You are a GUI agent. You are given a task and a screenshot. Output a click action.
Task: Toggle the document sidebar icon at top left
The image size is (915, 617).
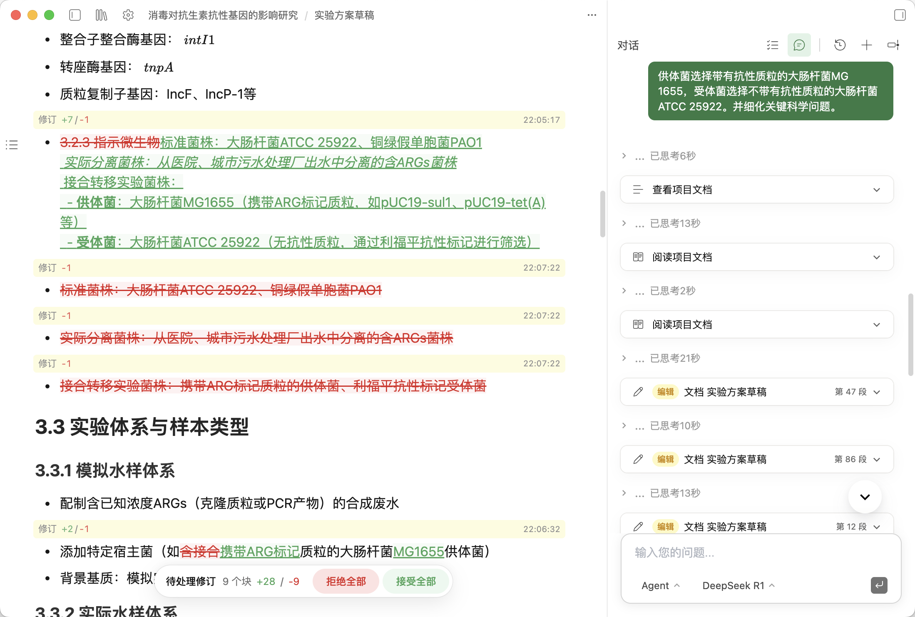tap(75, 15)
